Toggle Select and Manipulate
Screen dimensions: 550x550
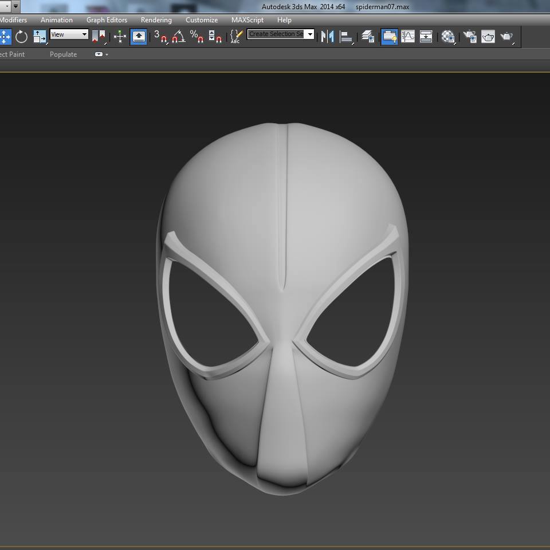(x=120, y=37)
